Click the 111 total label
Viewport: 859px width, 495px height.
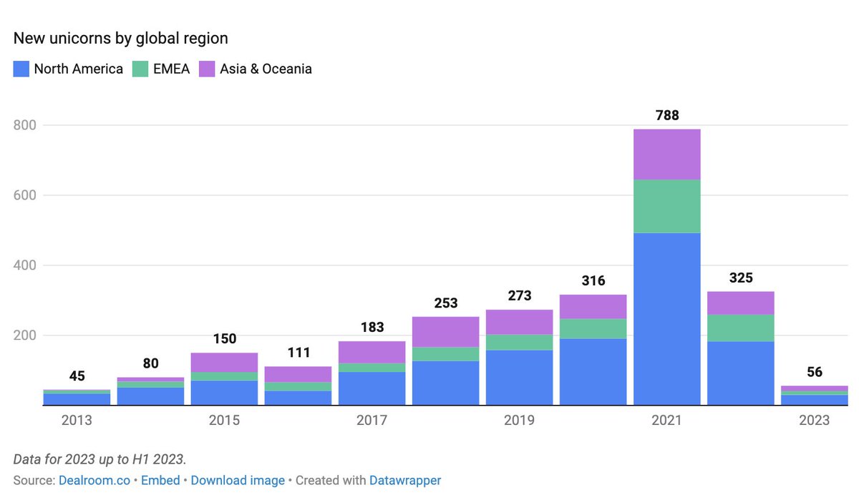pyautogui.click(x=299, y=353)
